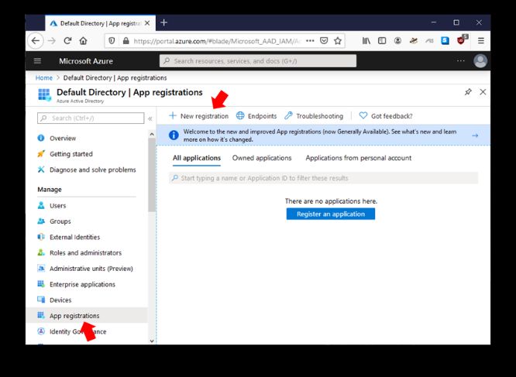Switch to Owned applications tab
This screenshot has height=377, width=516.
(x=262, y=158)
